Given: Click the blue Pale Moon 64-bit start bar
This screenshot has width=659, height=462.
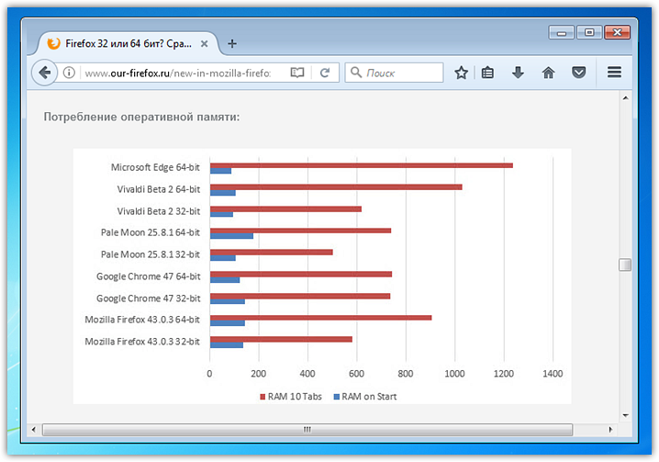Looking at the screenshot, I should click(x=231, y=236).
